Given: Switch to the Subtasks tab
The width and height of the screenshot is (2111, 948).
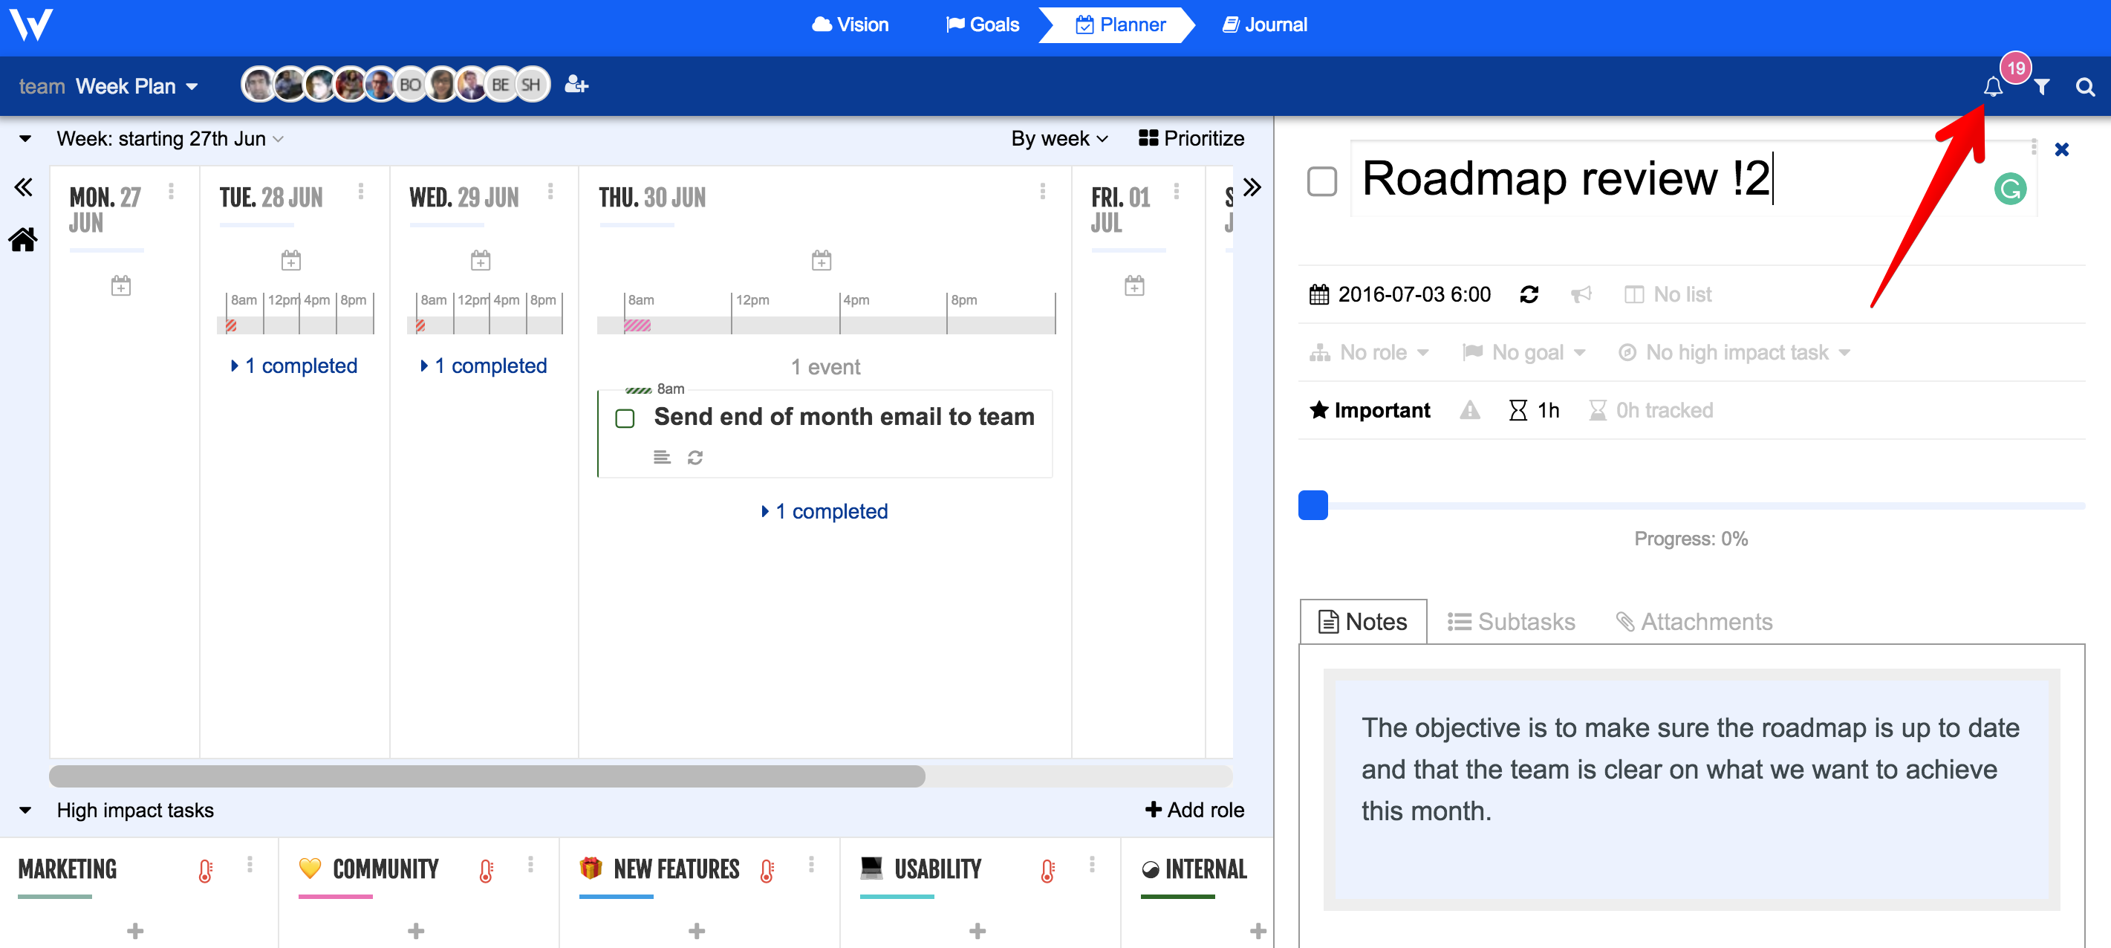Looking at the screenshot, I should (x=1512, y=621).
